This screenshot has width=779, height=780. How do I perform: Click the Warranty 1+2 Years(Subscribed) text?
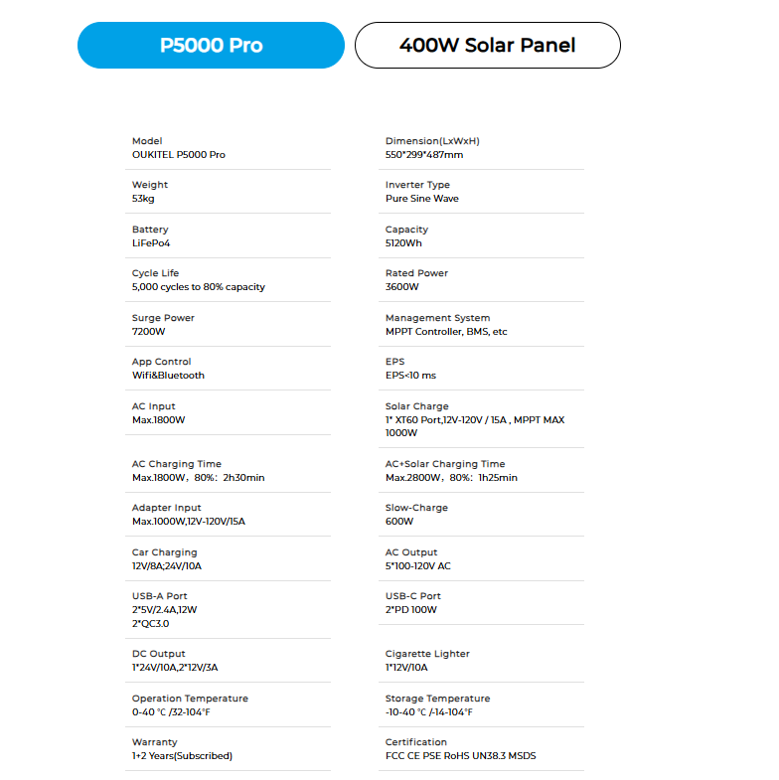click(x=182, y=756)
